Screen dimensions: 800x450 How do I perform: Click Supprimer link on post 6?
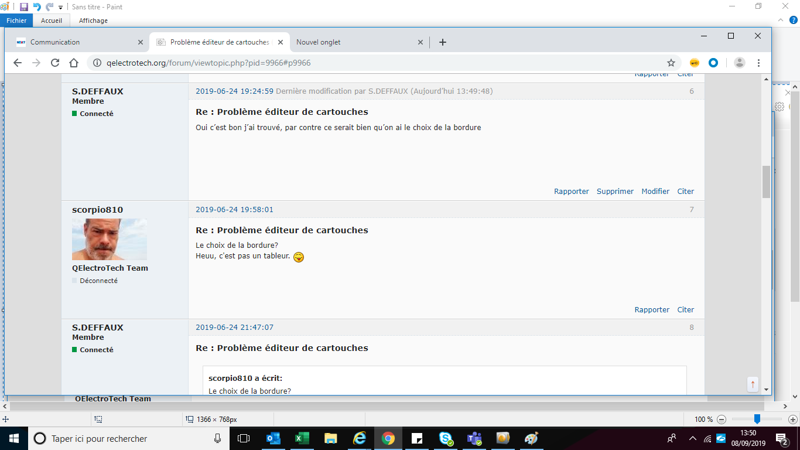tap(615, 192)
